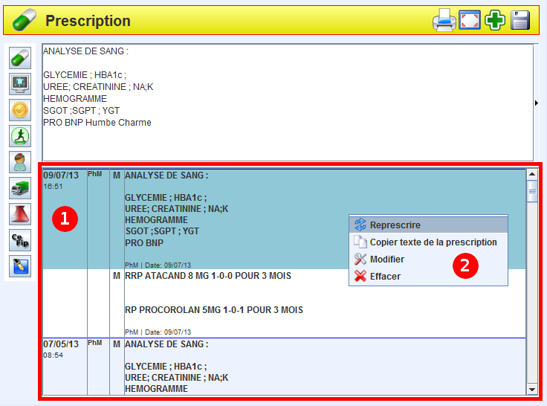Select the green pill icon in sidebar
Screen dimensions: 547x406
(x=19, y=58)
